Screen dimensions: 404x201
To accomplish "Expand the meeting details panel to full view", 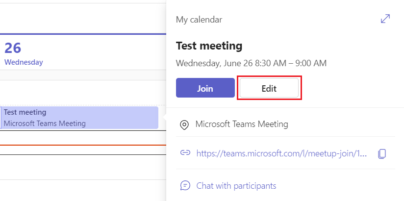I will pyautogui.click(x=385, y=19).
